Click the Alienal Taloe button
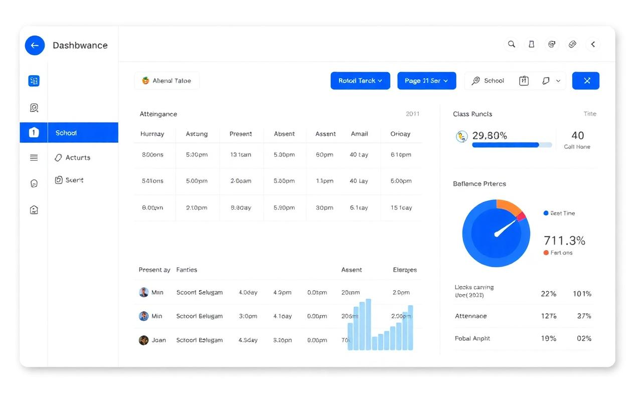 167,80
